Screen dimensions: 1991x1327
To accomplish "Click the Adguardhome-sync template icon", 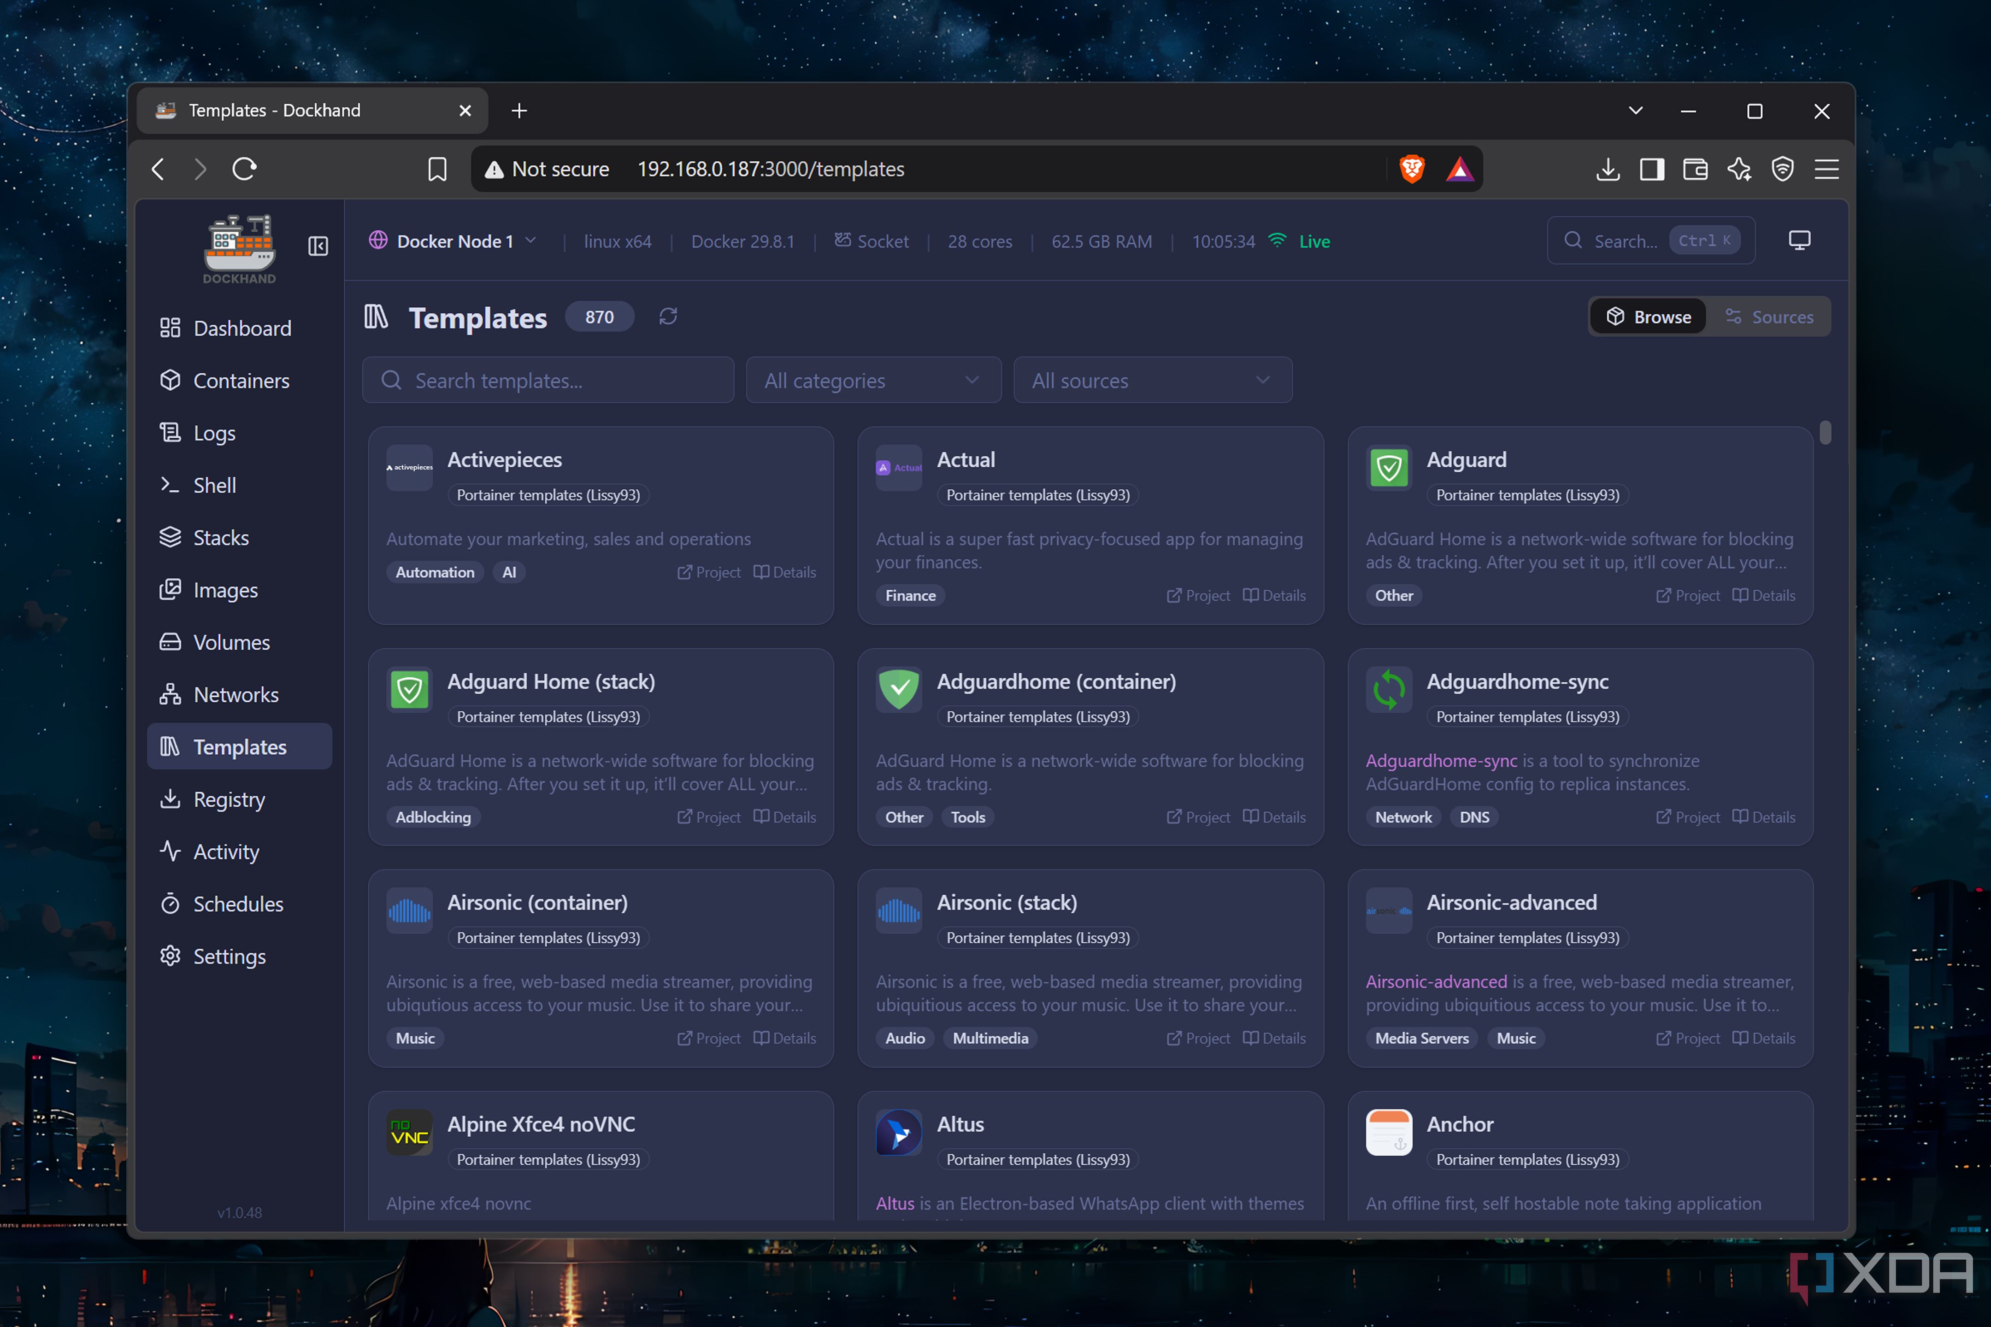I will click(x=1388, y=689).
